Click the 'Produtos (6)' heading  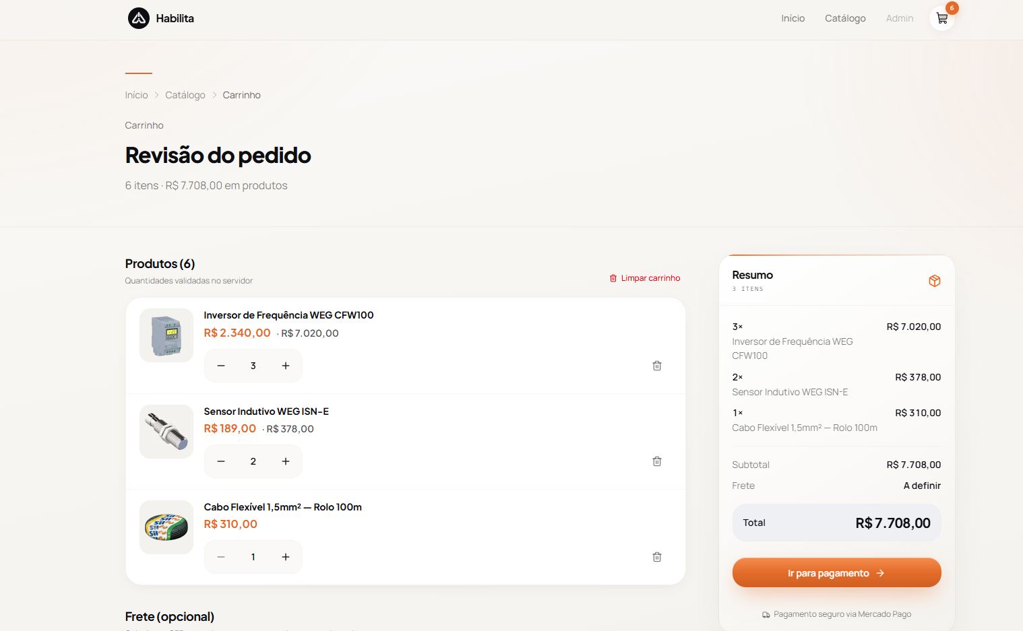click(160, 263)
